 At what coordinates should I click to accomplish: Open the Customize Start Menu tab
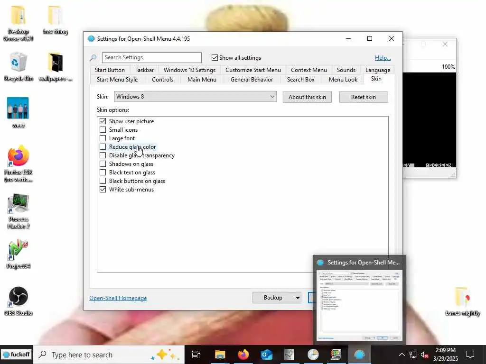click(x=253, y=70)
